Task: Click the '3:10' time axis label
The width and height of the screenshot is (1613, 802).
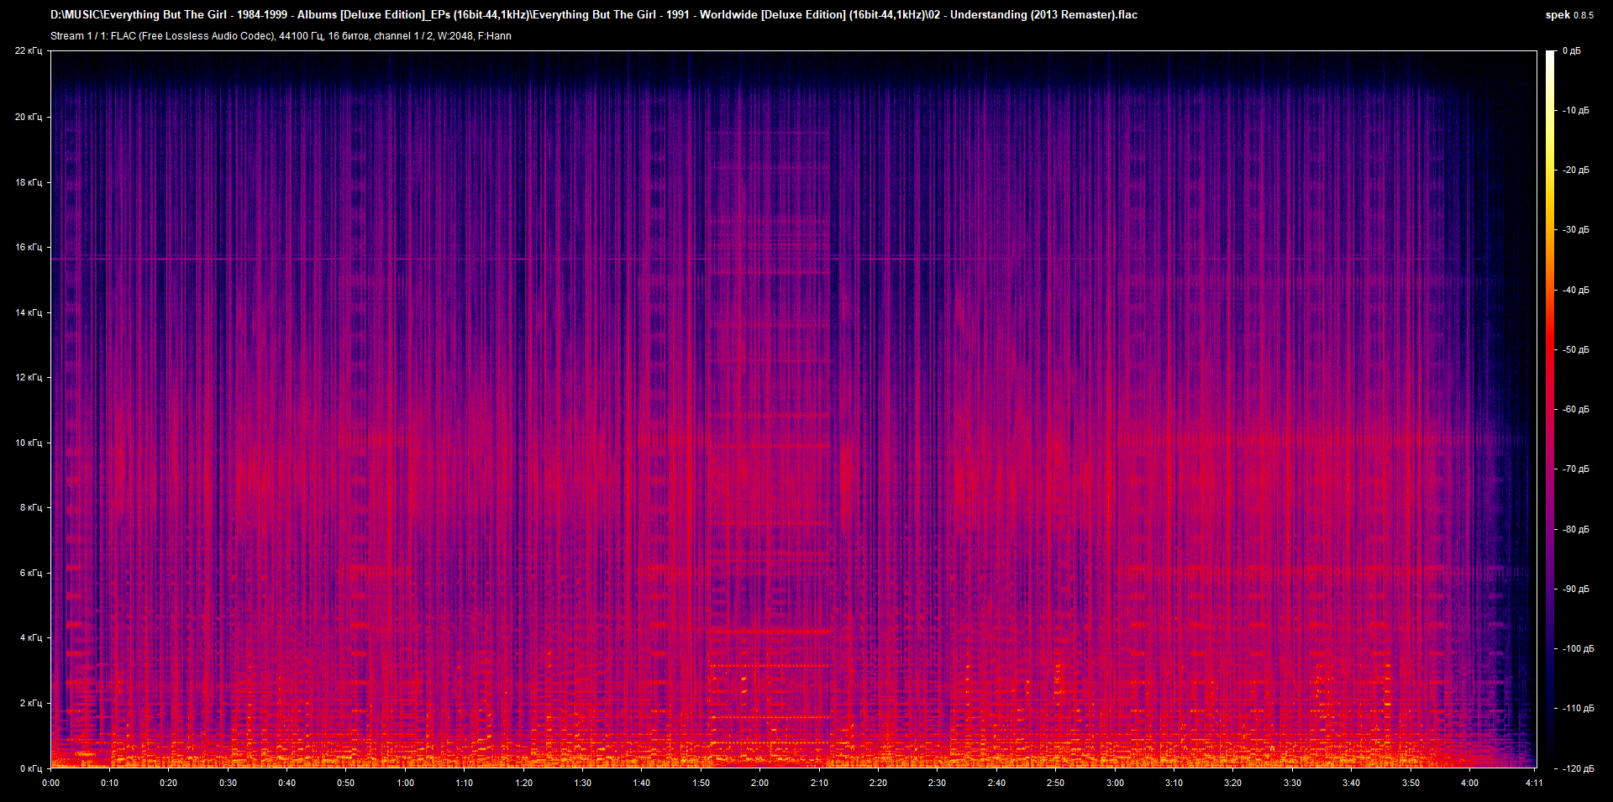Action: point(1174,783)
